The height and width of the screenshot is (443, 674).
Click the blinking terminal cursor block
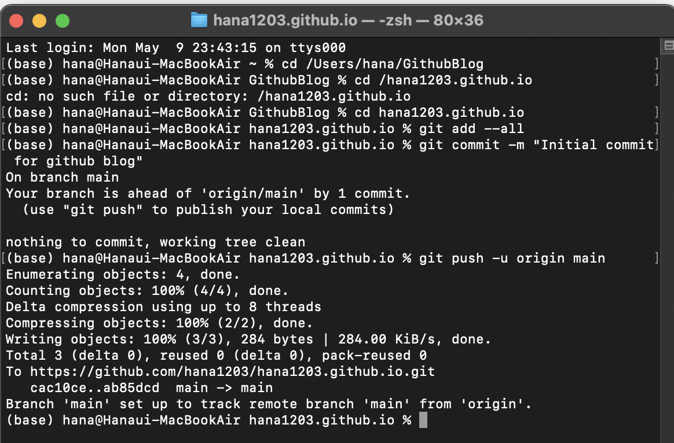424,420
